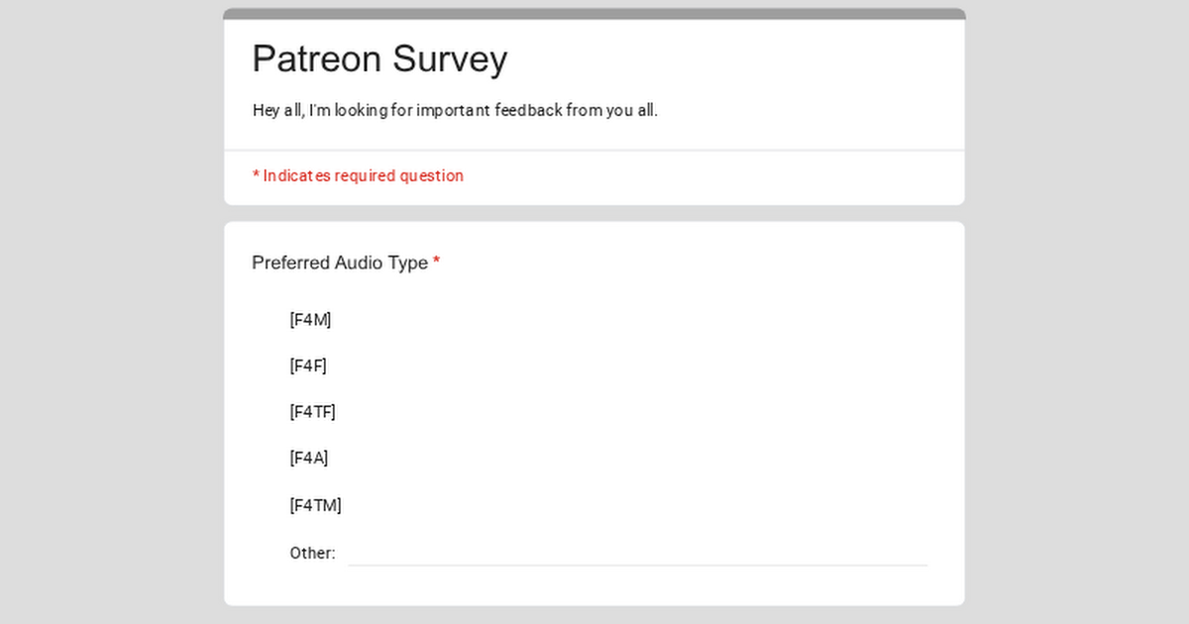Click the word required in red notice
Image resolution: width=1189 pixels, height=624 pixels.
click(x=366, y=175)
